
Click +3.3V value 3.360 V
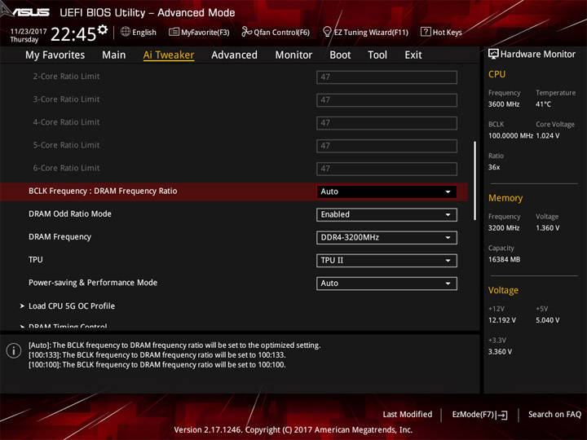[x=500, y=352]
